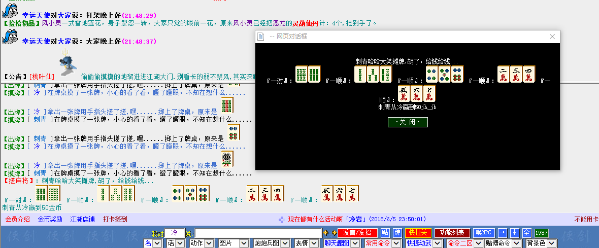
Task: Click the first circle tile in chat log sequence
Action: coord(178,193)
